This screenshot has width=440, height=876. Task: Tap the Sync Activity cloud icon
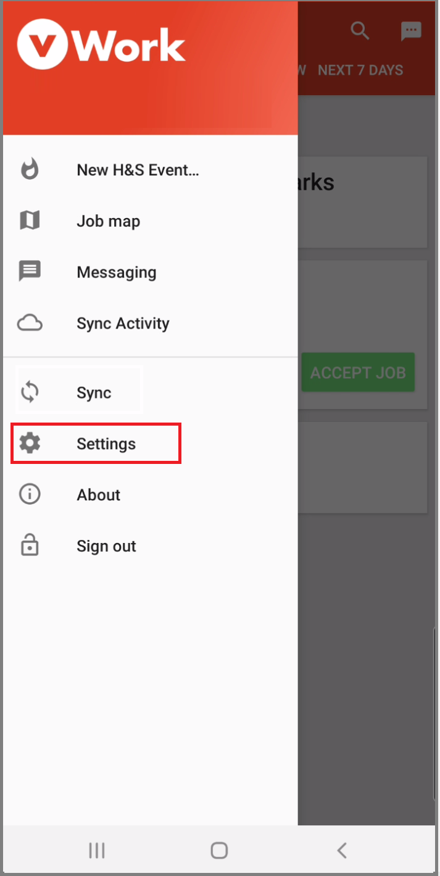click(29, 322)
